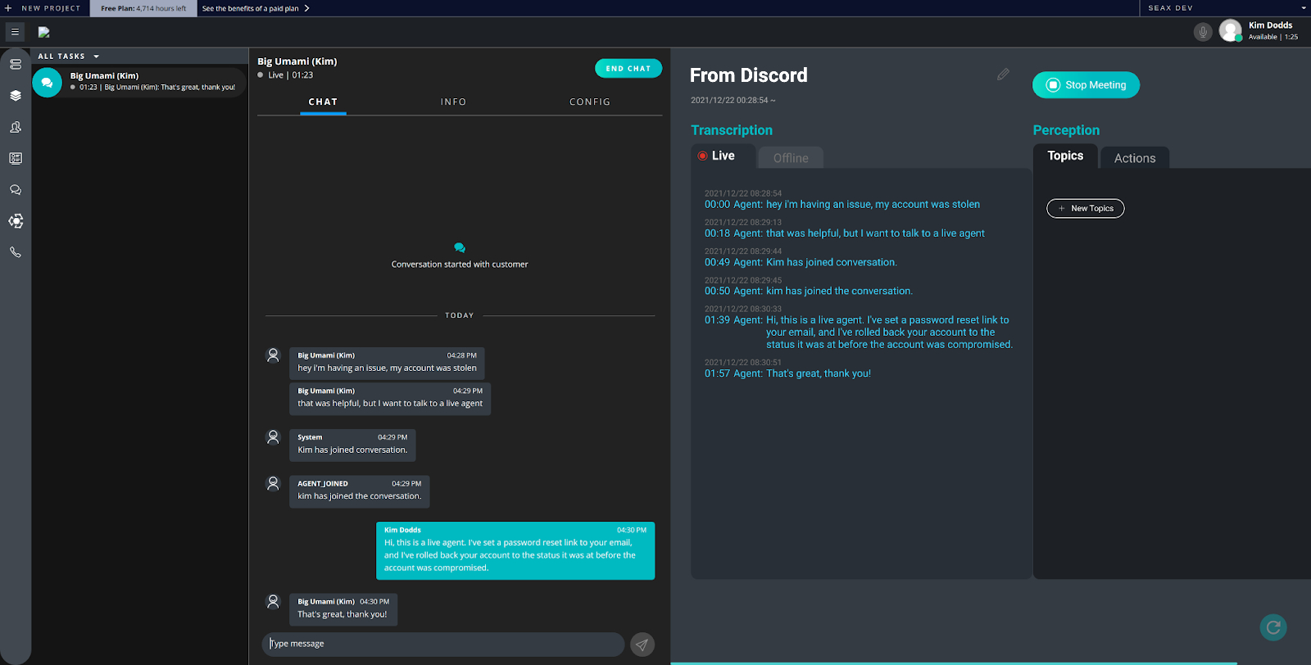Open the chat bubbles icon in sidebar
The height and width of the screenshot is (665, 1311).
click(16, 190)
